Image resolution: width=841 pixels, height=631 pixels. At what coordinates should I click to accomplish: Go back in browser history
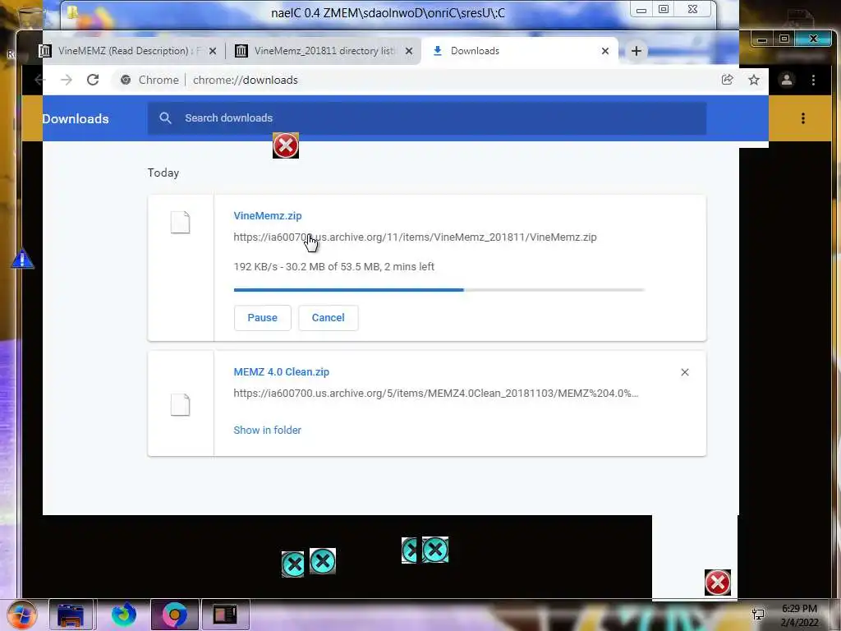(39, 80)
